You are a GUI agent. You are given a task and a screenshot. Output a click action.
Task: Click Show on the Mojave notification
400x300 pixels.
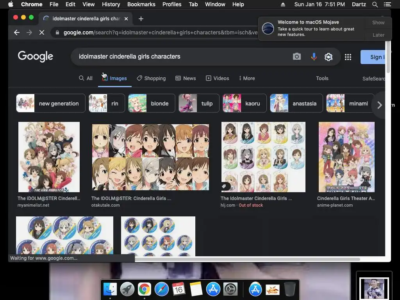coord(378,22)
